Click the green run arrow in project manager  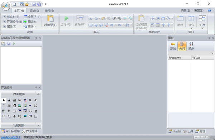pos(14,44)
